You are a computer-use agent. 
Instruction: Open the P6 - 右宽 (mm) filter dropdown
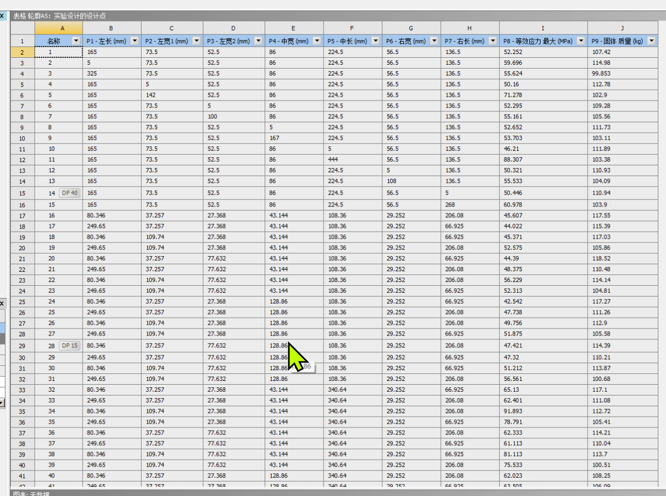click(x=434, y=41)
